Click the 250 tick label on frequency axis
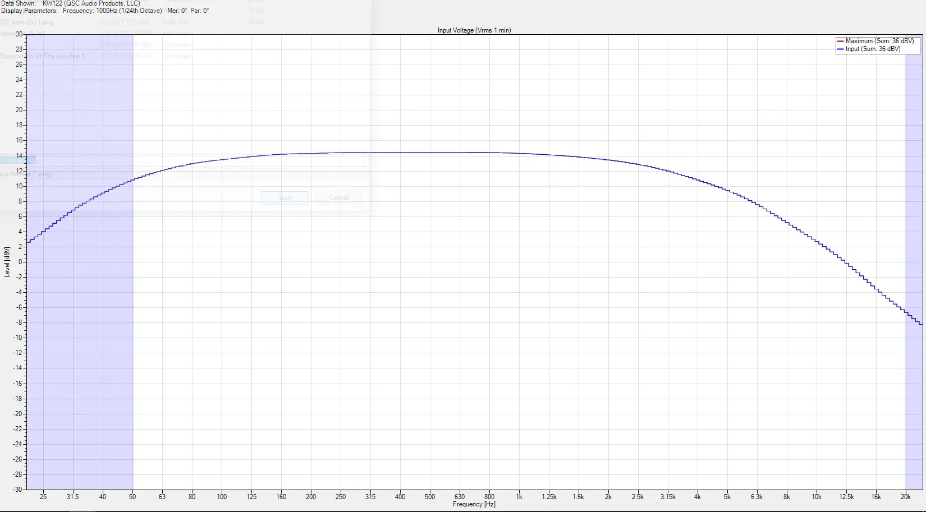 tap(341, 497)
